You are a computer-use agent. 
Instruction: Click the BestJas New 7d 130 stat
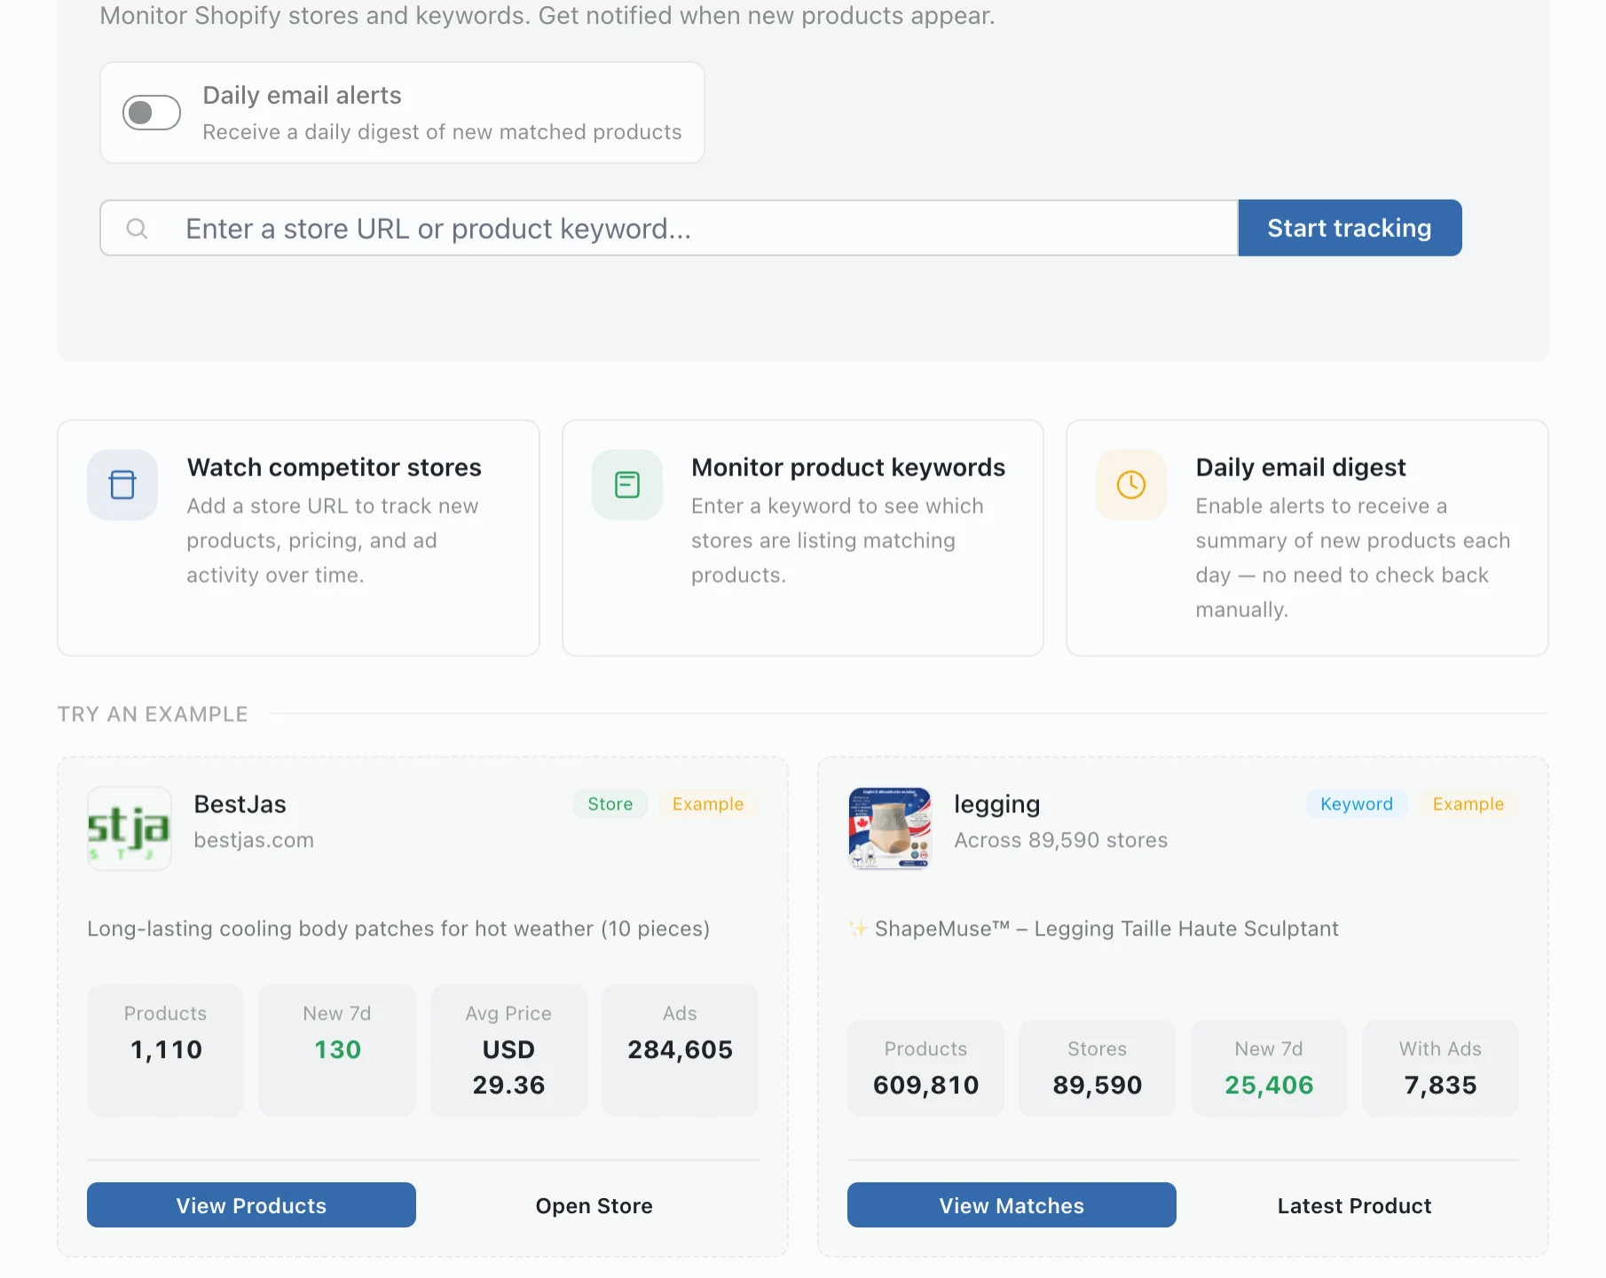pyautogui.click(x=337, y=1050)
